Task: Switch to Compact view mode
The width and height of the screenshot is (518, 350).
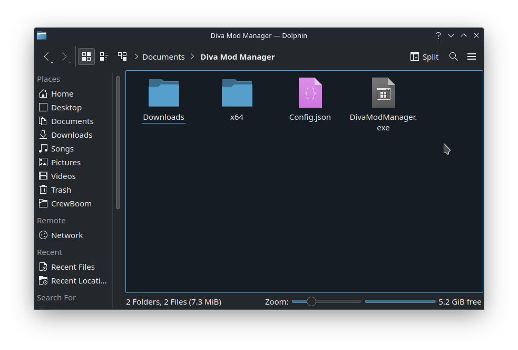Action: (104, 56)
